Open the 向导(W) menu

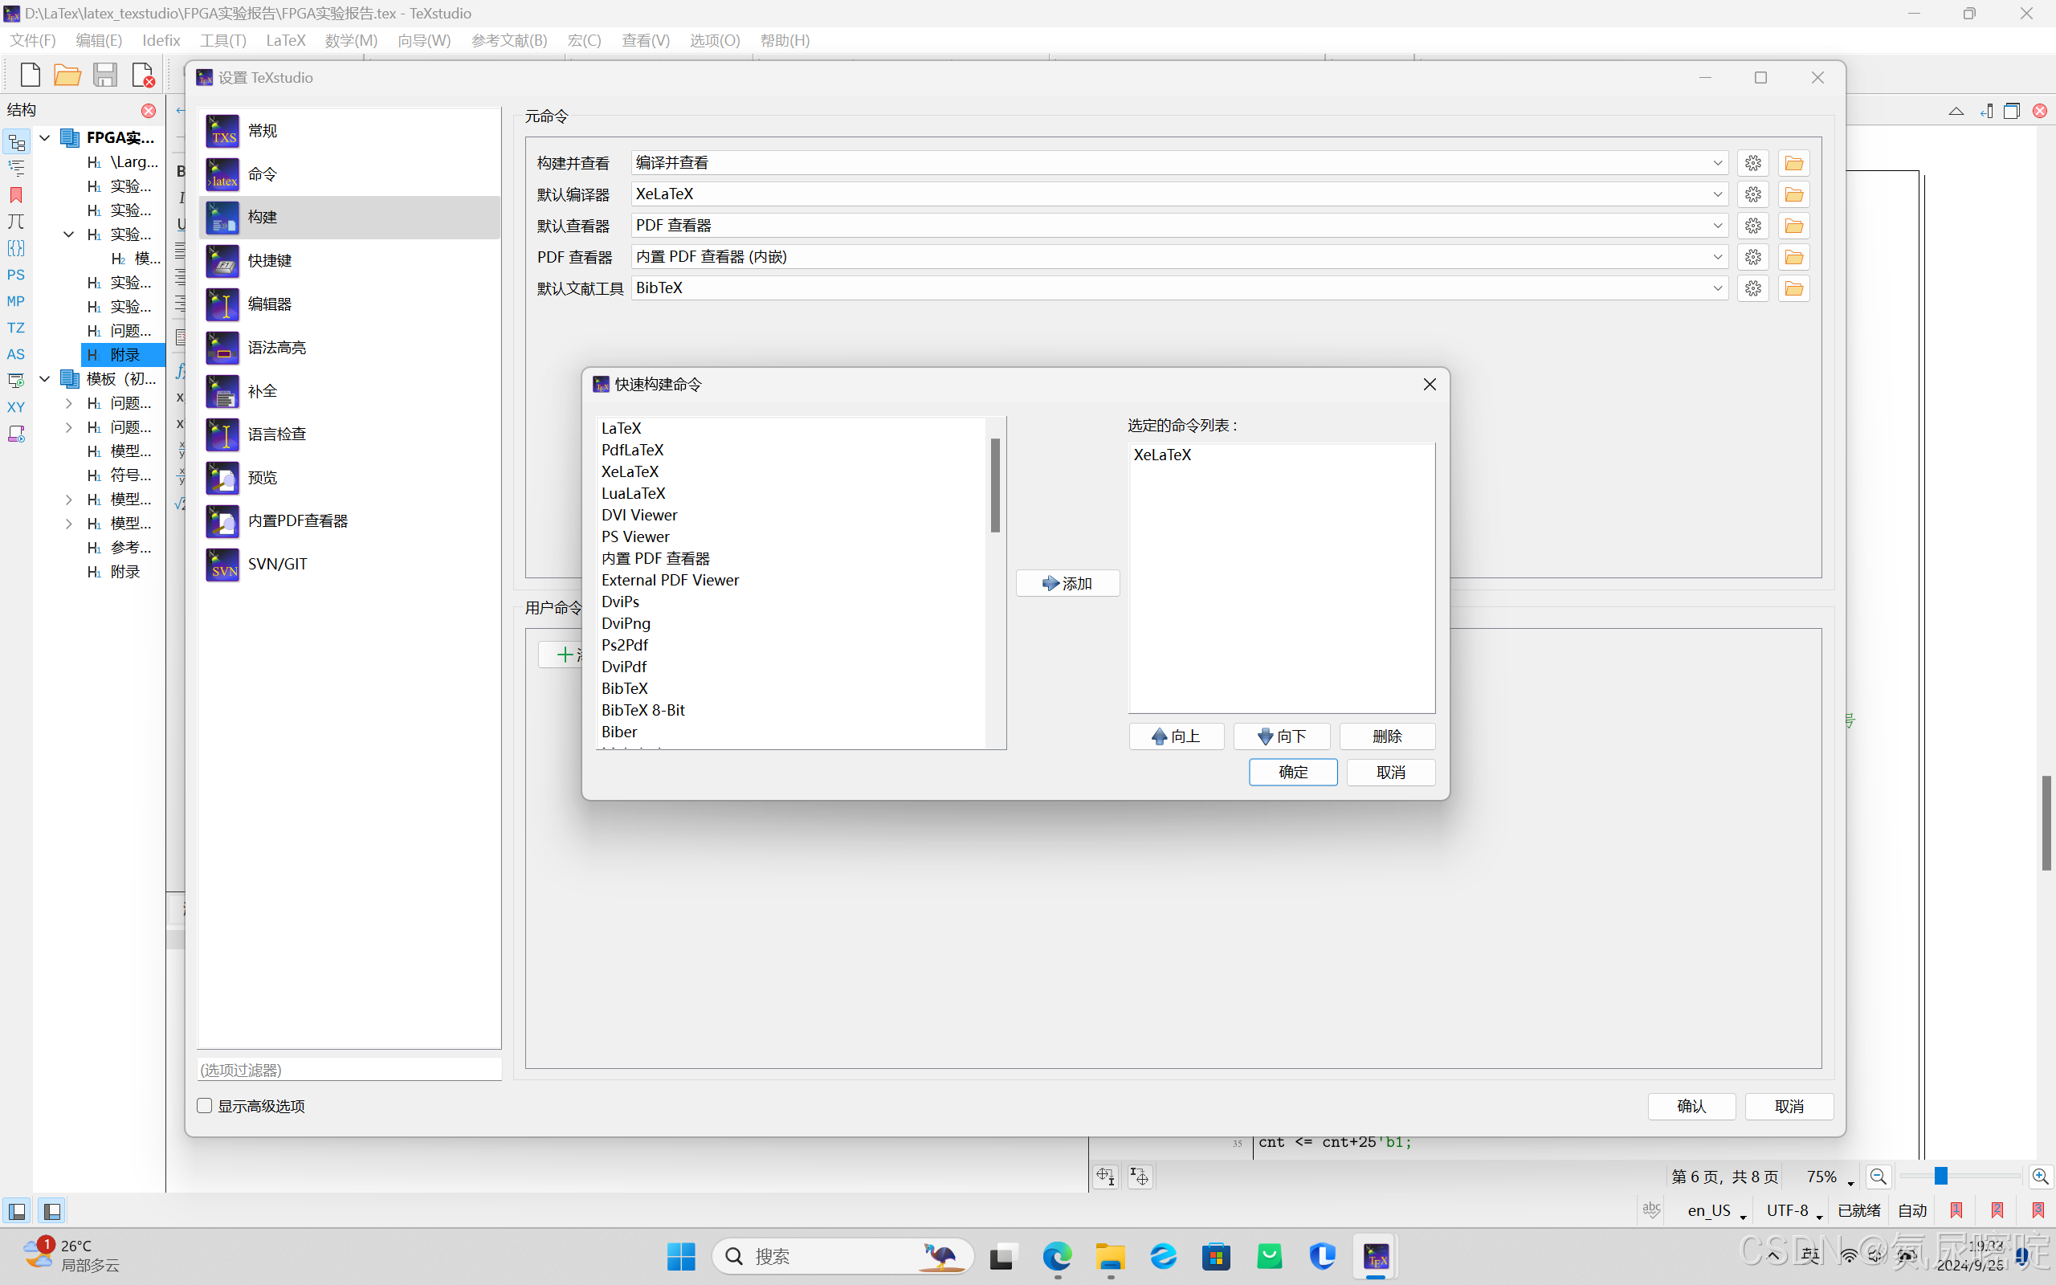pyautogui.click(x=423, y=40)
